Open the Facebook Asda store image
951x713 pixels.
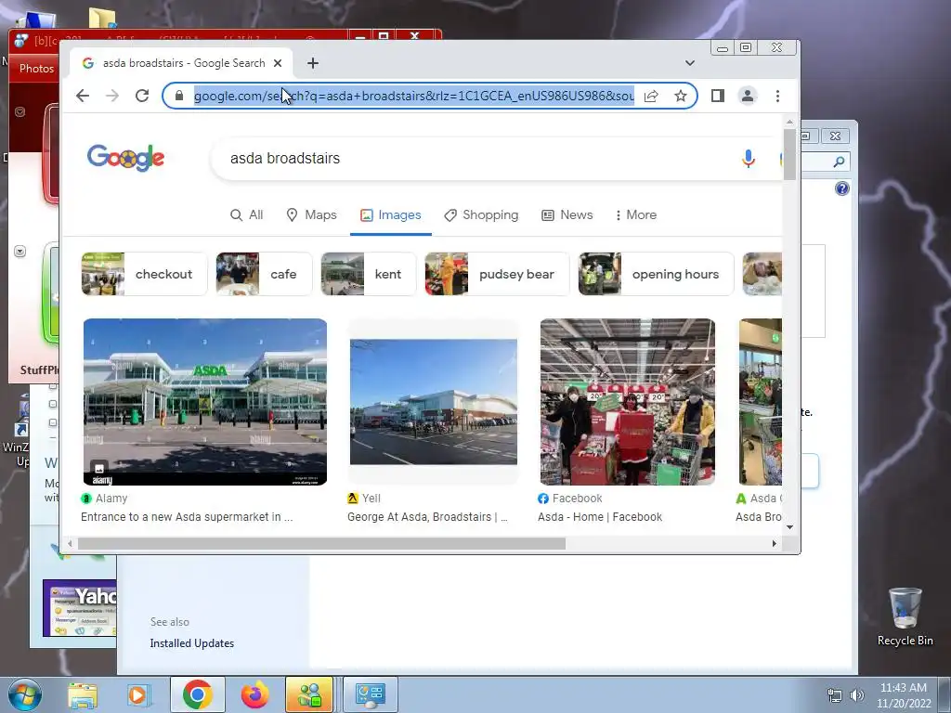[x=628, y=402]
